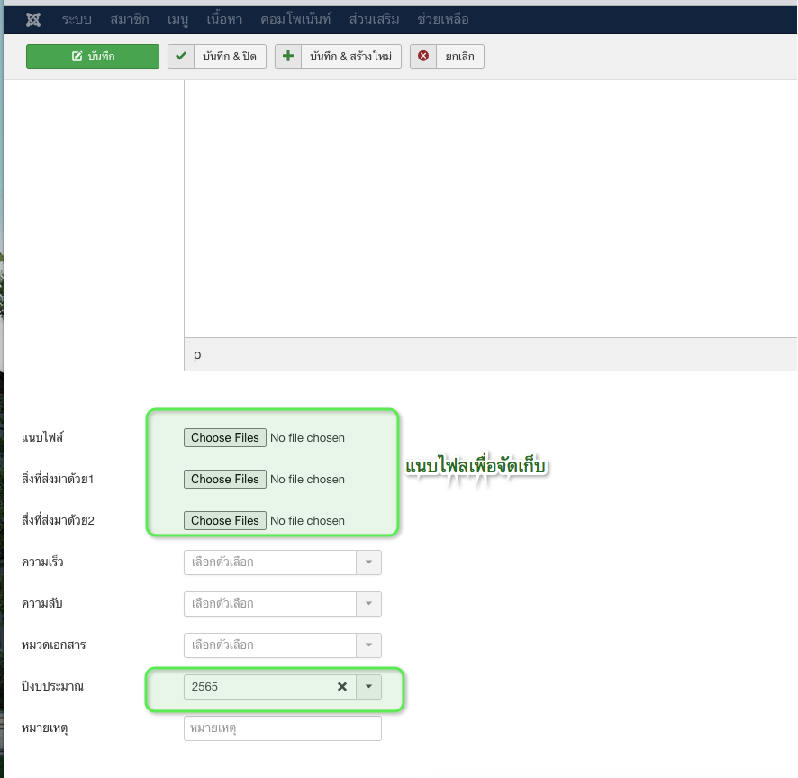Open the เมนู menu item

click(x=177, y=20)
